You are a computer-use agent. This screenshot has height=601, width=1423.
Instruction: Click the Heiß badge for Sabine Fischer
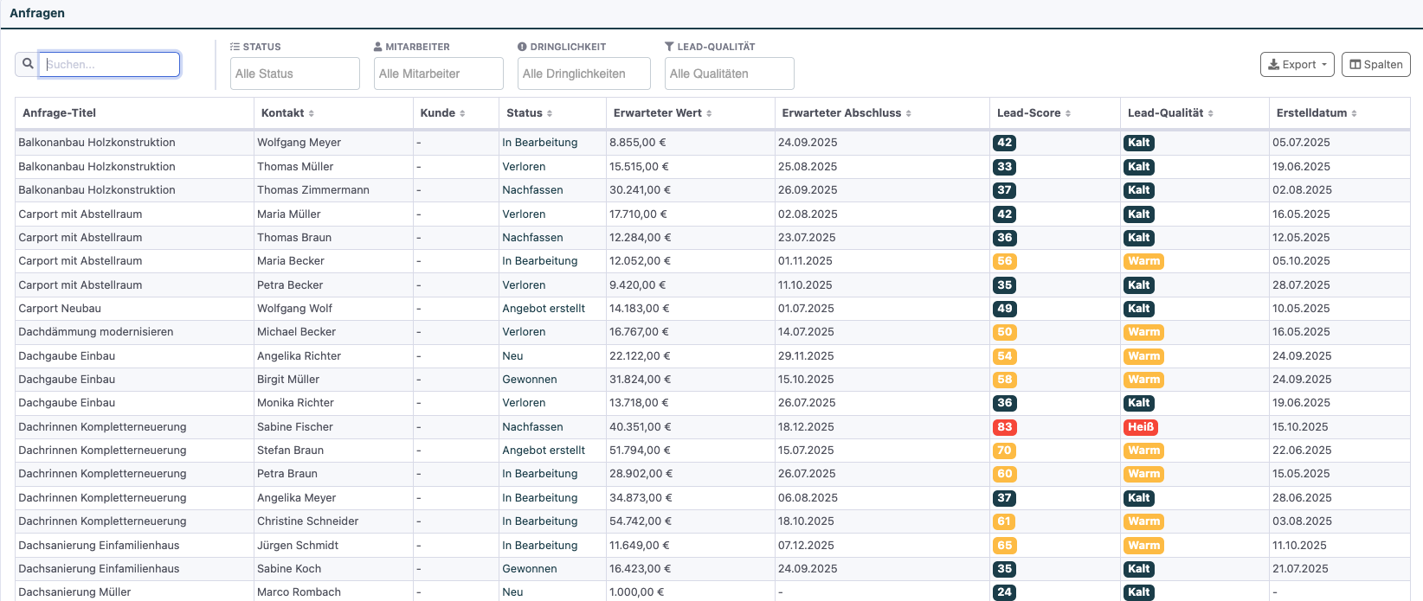pyautogui.click(x=1140, y=427)
